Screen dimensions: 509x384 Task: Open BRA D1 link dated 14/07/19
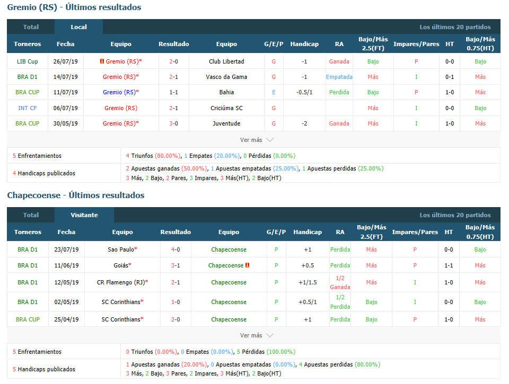click(27, 77)
